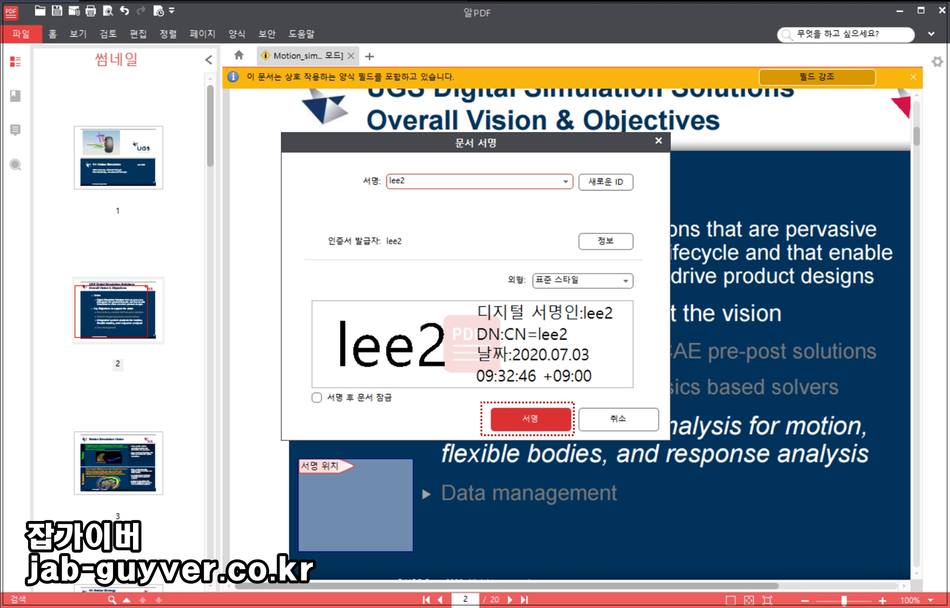The image size is (950, 608).
Task: Select page 1 thumbnail
Action: (x=118, y=158)
